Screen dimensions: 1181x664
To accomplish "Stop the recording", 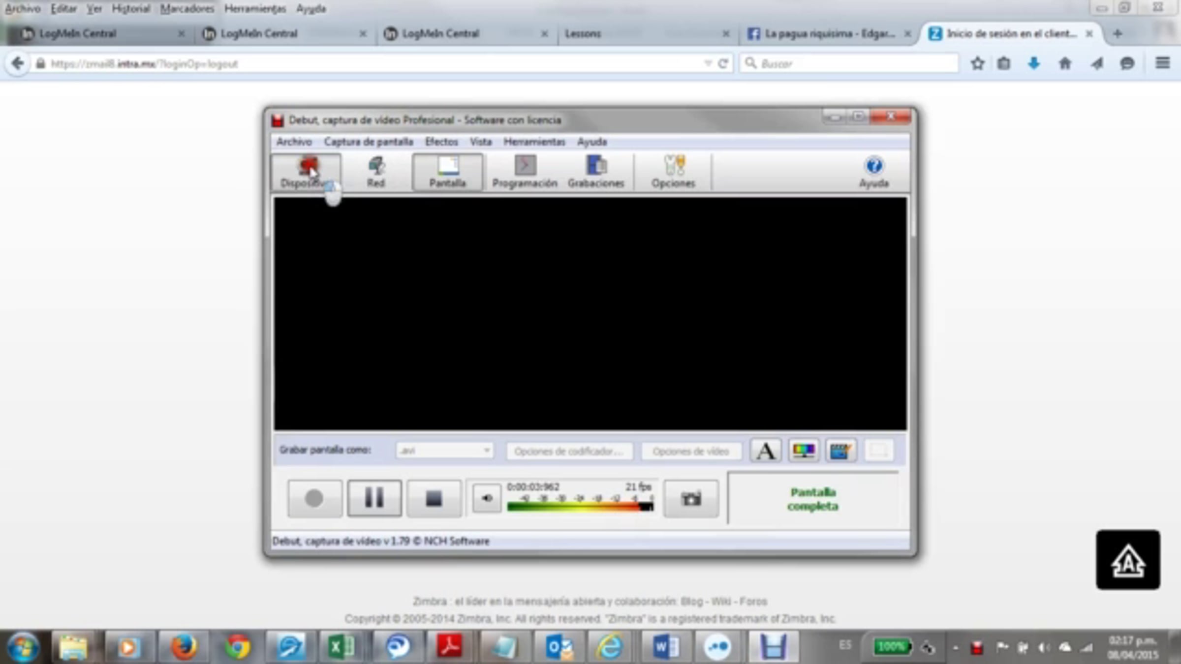I will coord(434,498).
